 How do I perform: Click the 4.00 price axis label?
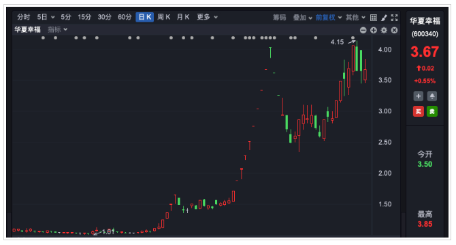coord(385,50)
